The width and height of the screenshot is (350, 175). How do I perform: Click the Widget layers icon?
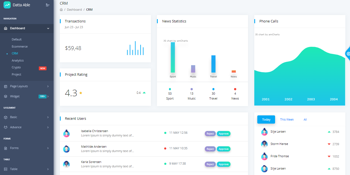point(5,97)
